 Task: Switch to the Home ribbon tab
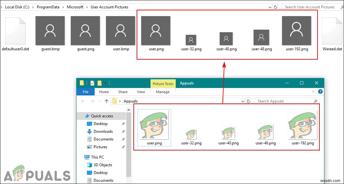point(104,92)
